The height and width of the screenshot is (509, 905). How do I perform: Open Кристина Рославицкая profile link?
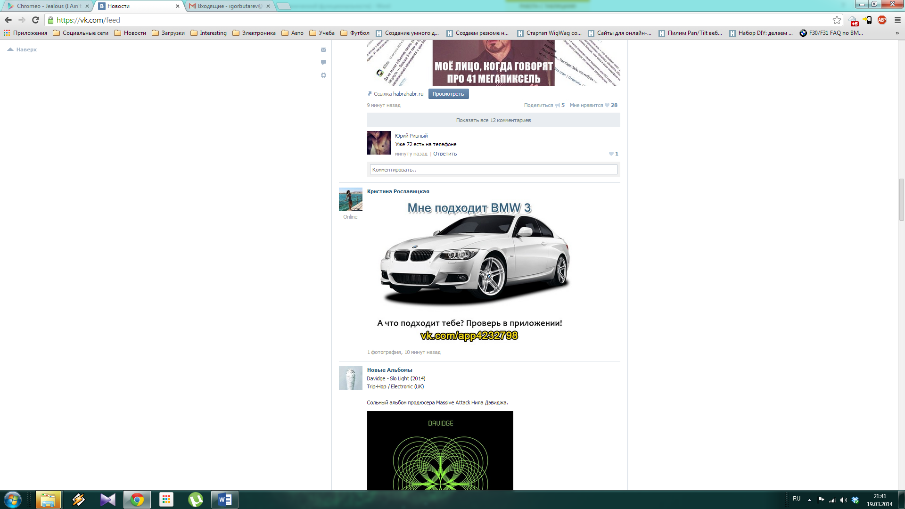(398, 191)
